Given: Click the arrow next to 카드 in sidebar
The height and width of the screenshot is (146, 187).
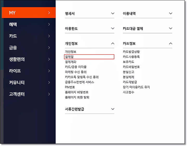Looking at the screenshot, I should pos(49,36).
